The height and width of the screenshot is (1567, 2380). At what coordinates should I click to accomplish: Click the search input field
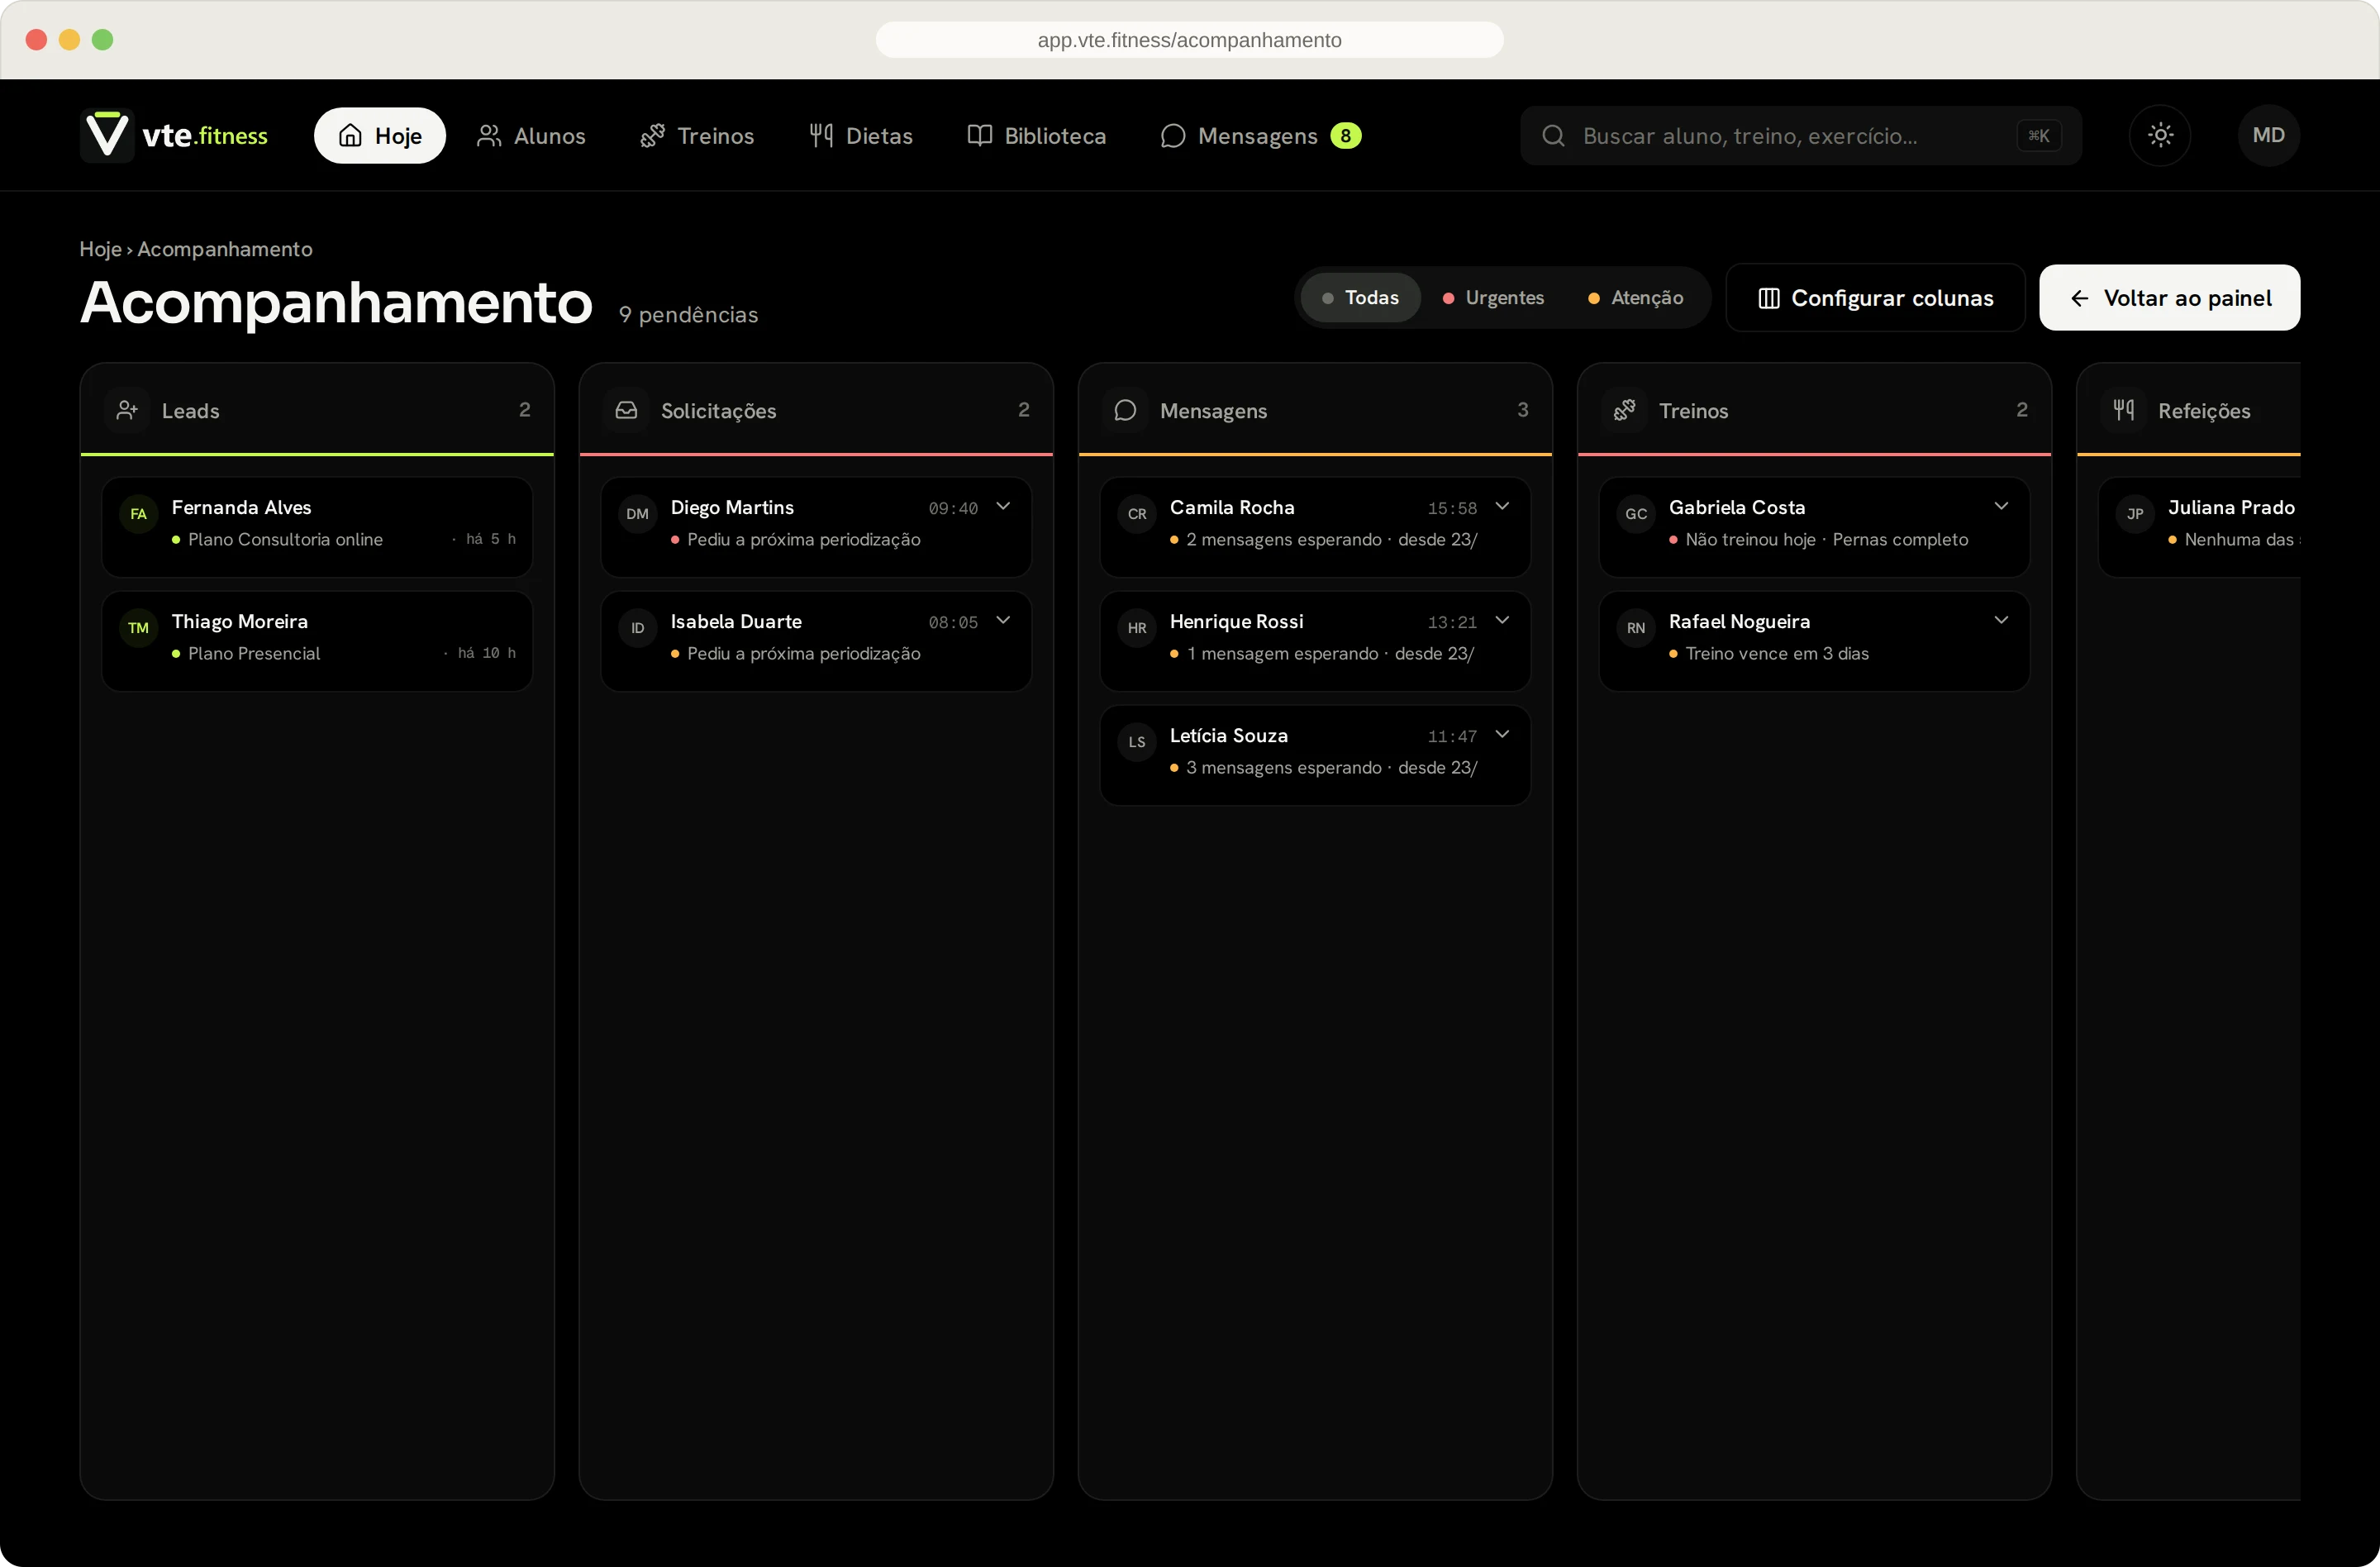tap(1801, 136)
